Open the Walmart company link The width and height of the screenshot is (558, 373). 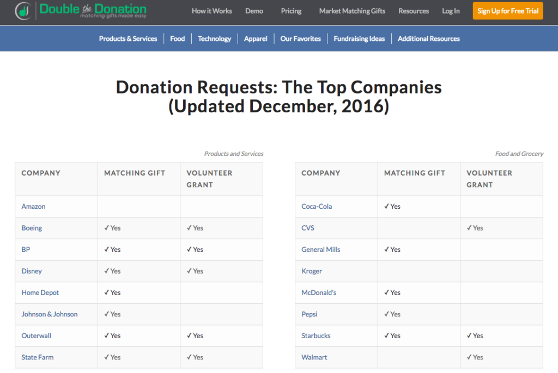(x=314, y=357)
